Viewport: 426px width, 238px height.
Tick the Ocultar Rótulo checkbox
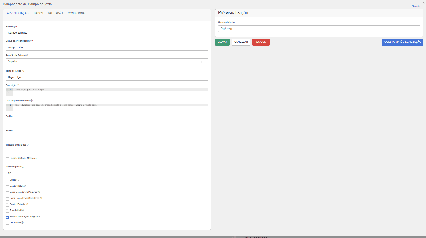coord(7,187)
